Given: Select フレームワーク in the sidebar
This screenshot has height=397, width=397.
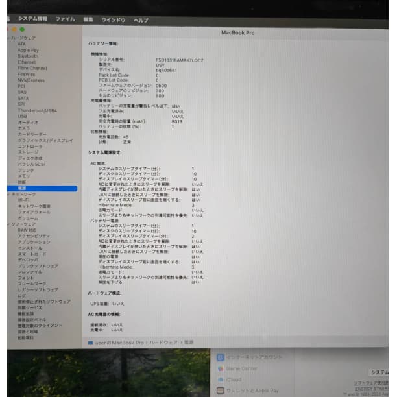Looking at the screenshot, I should point(32,284).
